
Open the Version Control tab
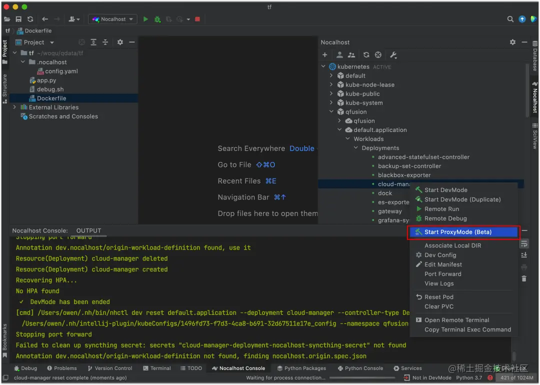click(110, 368)
